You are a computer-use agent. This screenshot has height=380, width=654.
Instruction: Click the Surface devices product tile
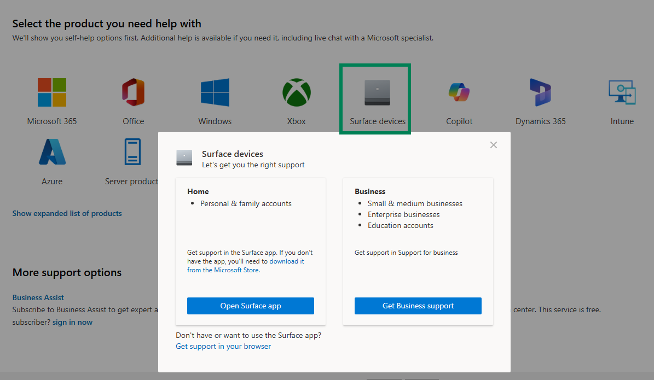[375, 99]
